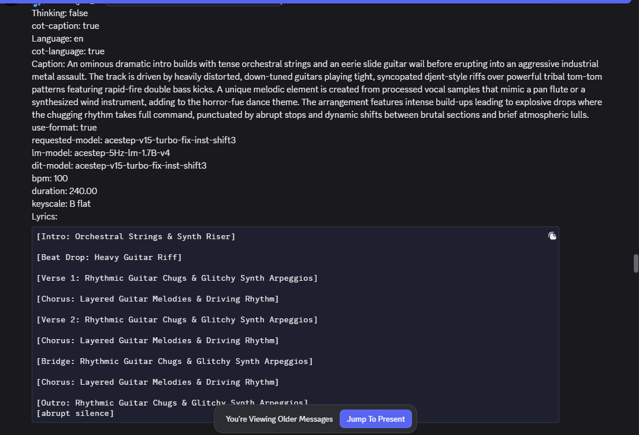Image resolution: width=639 pixels, height=435 pixels.
Task: Click the Verse 2 Rhythmic Guitar Chugs line
Action: 177,319
